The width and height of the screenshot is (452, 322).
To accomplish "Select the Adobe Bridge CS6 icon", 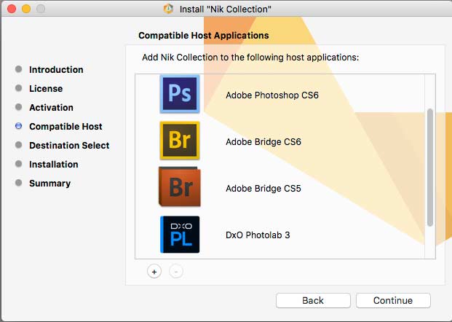I will point(180,141).
